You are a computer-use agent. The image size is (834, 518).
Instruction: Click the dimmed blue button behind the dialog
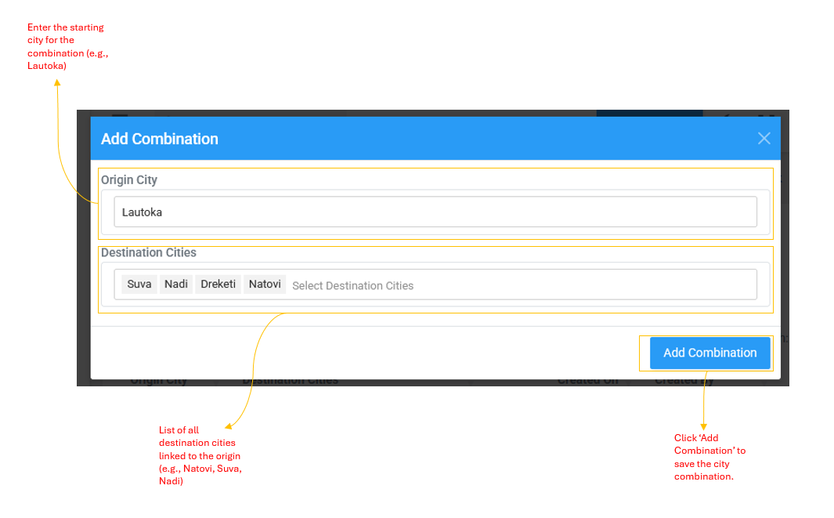pyautogui.click(x=649, y=113)
